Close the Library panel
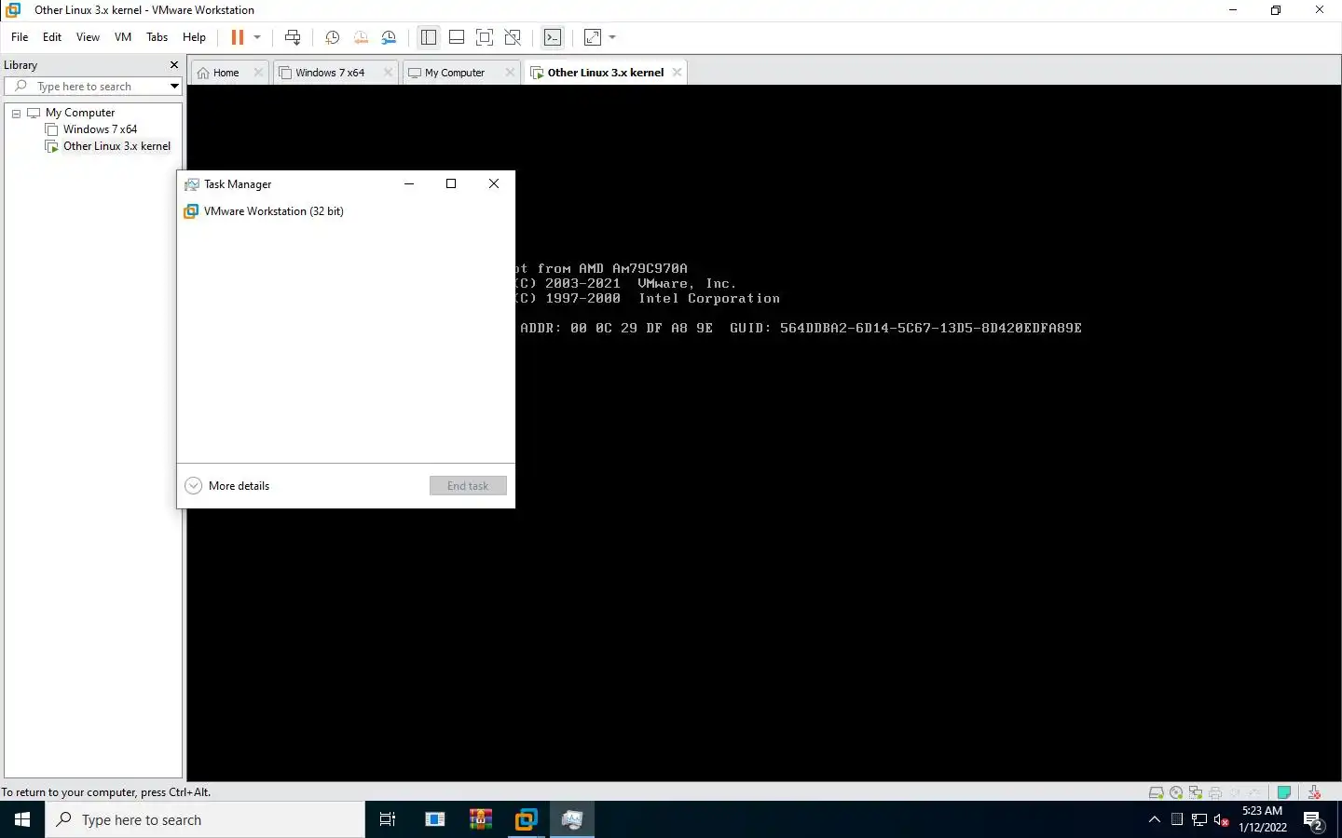 point(173,65)
